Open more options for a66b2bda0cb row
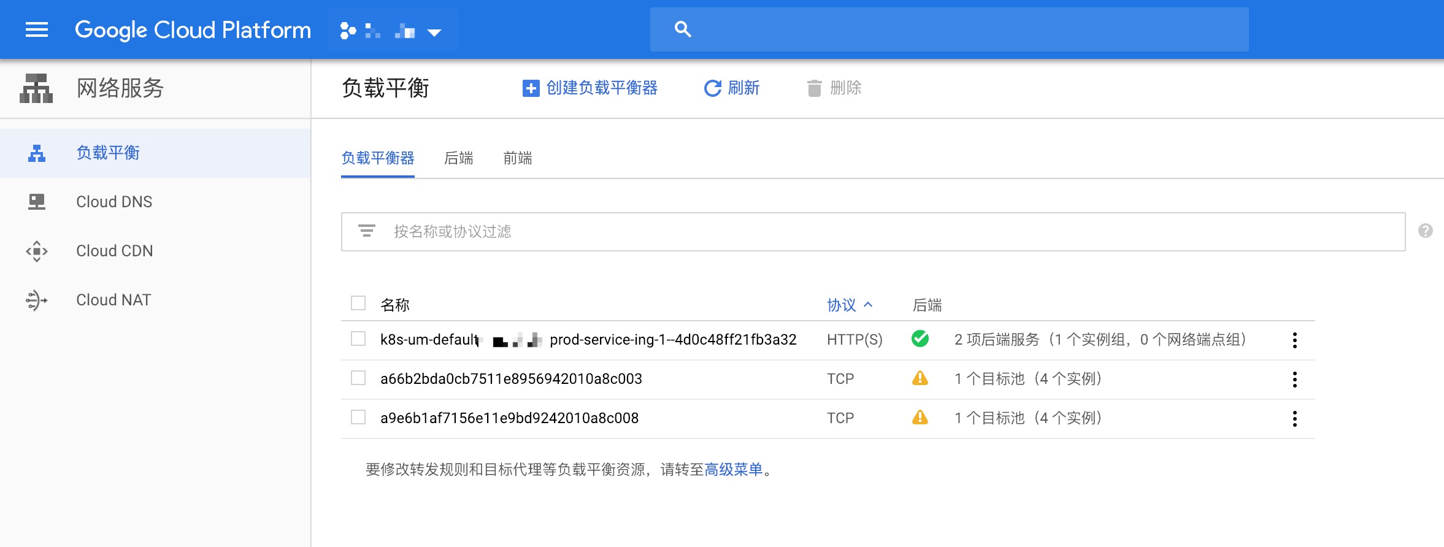 [1295, 380]
